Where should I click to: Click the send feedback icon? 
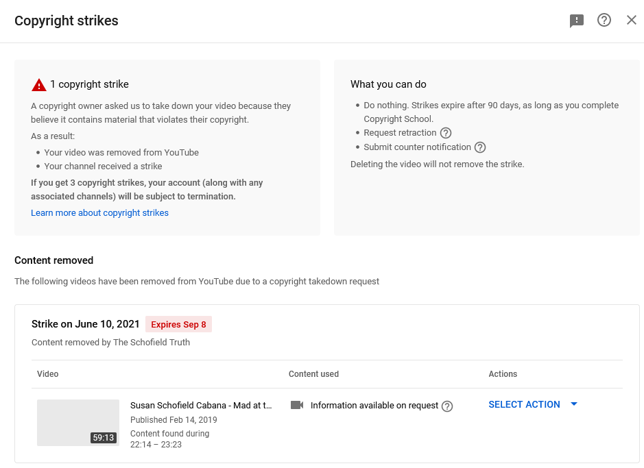pyautogui.click(x=577, y=21)
